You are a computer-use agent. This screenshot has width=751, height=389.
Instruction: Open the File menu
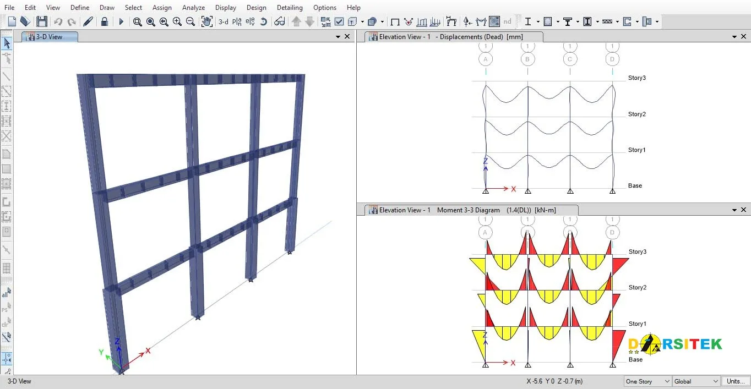(x=9, y=7)
